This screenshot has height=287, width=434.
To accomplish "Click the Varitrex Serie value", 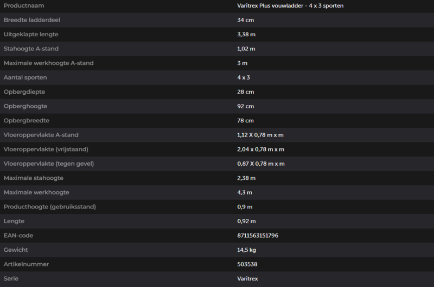I will point(247,278).
